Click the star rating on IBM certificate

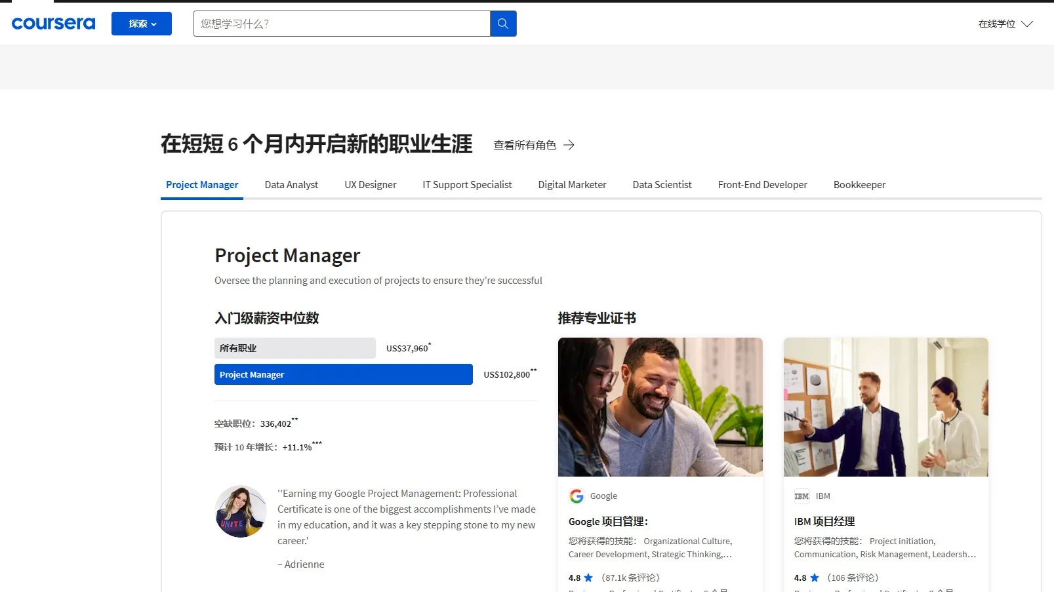point(814,578)
